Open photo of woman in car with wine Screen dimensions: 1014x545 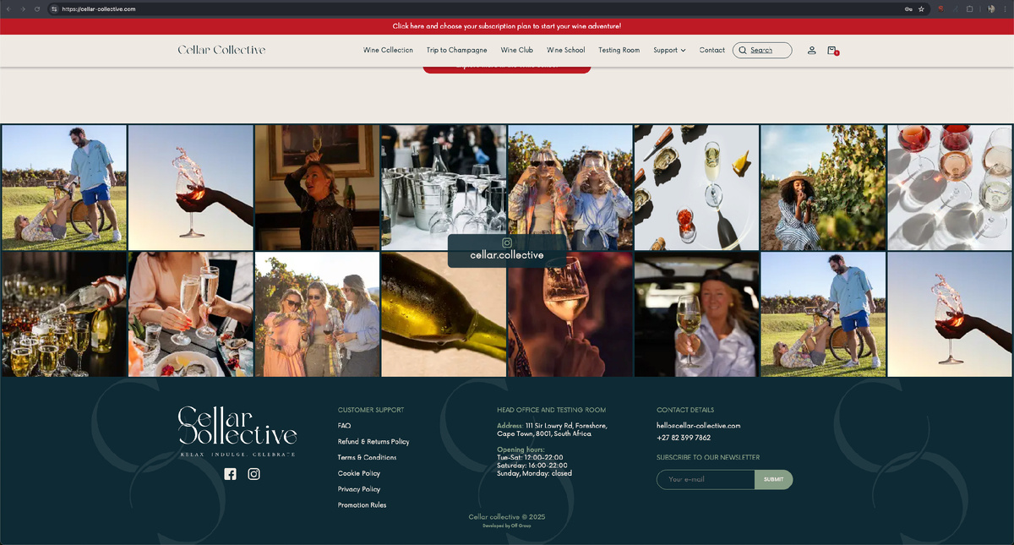pyautogui.click(x=697, y=313)
